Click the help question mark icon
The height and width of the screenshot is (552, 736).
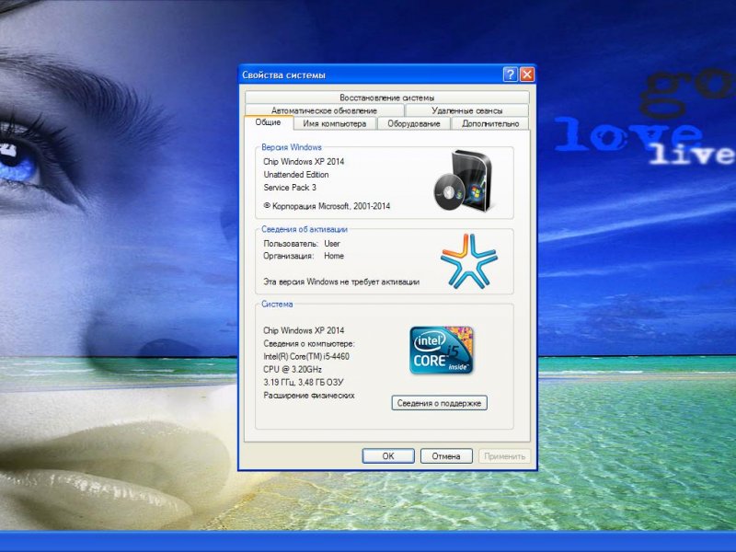pos(511,75)
